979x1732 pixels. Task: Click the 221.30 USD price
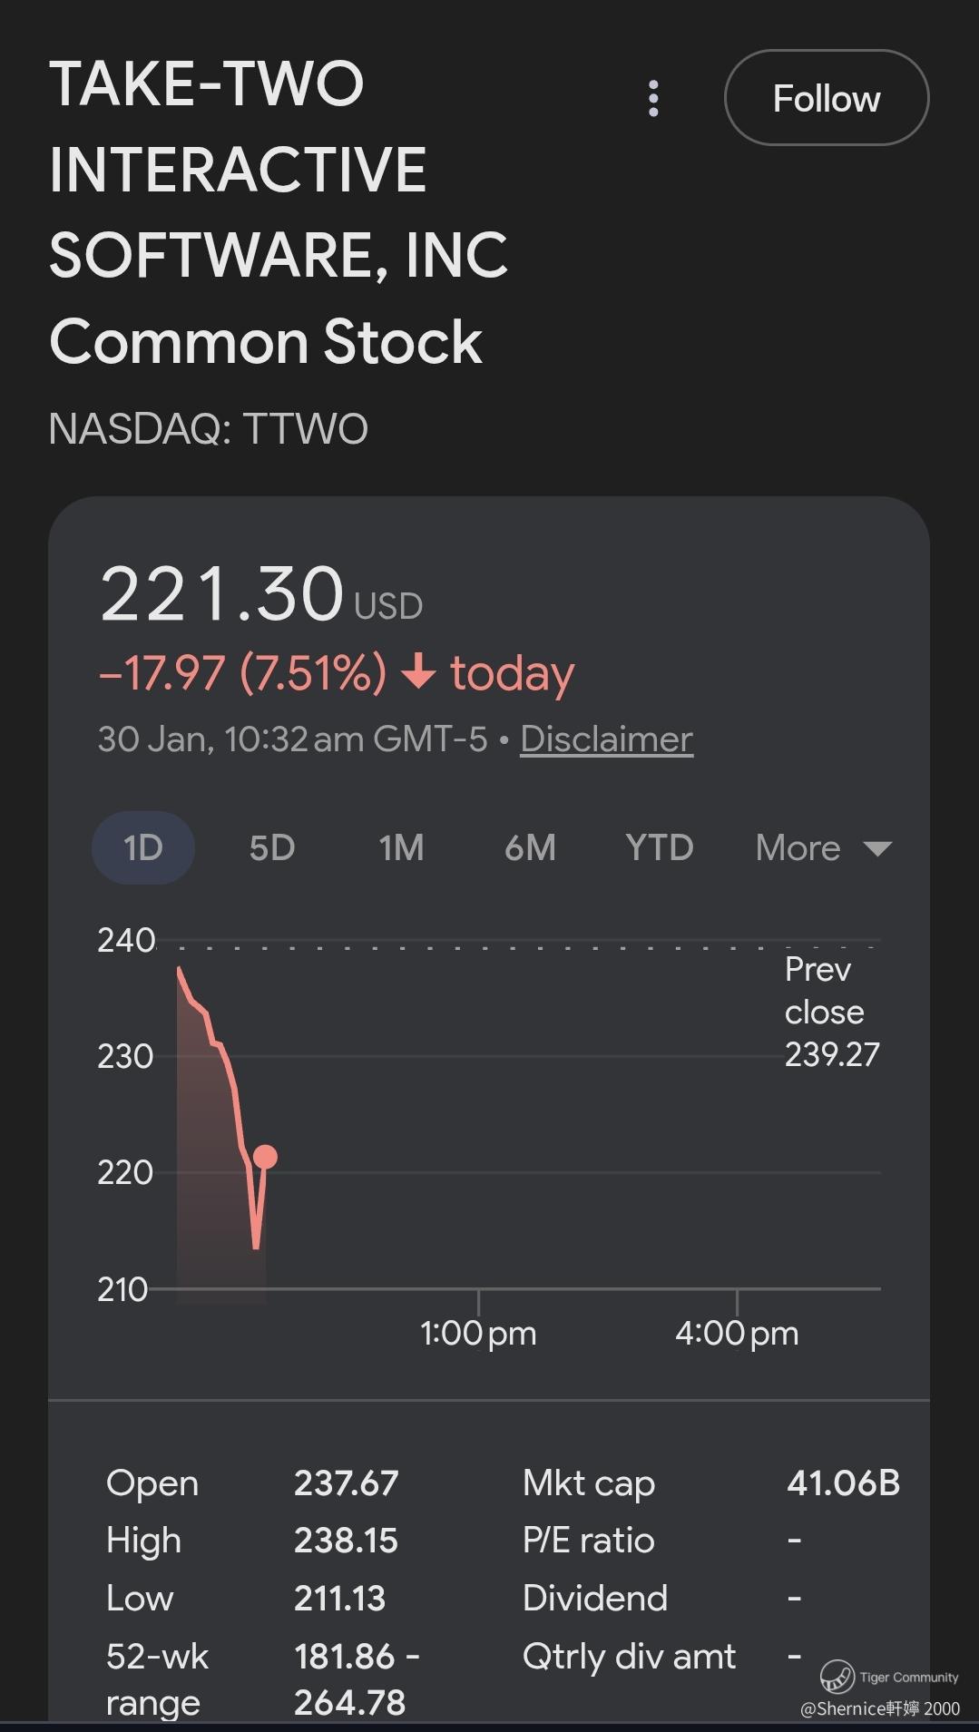coord(260,595)
